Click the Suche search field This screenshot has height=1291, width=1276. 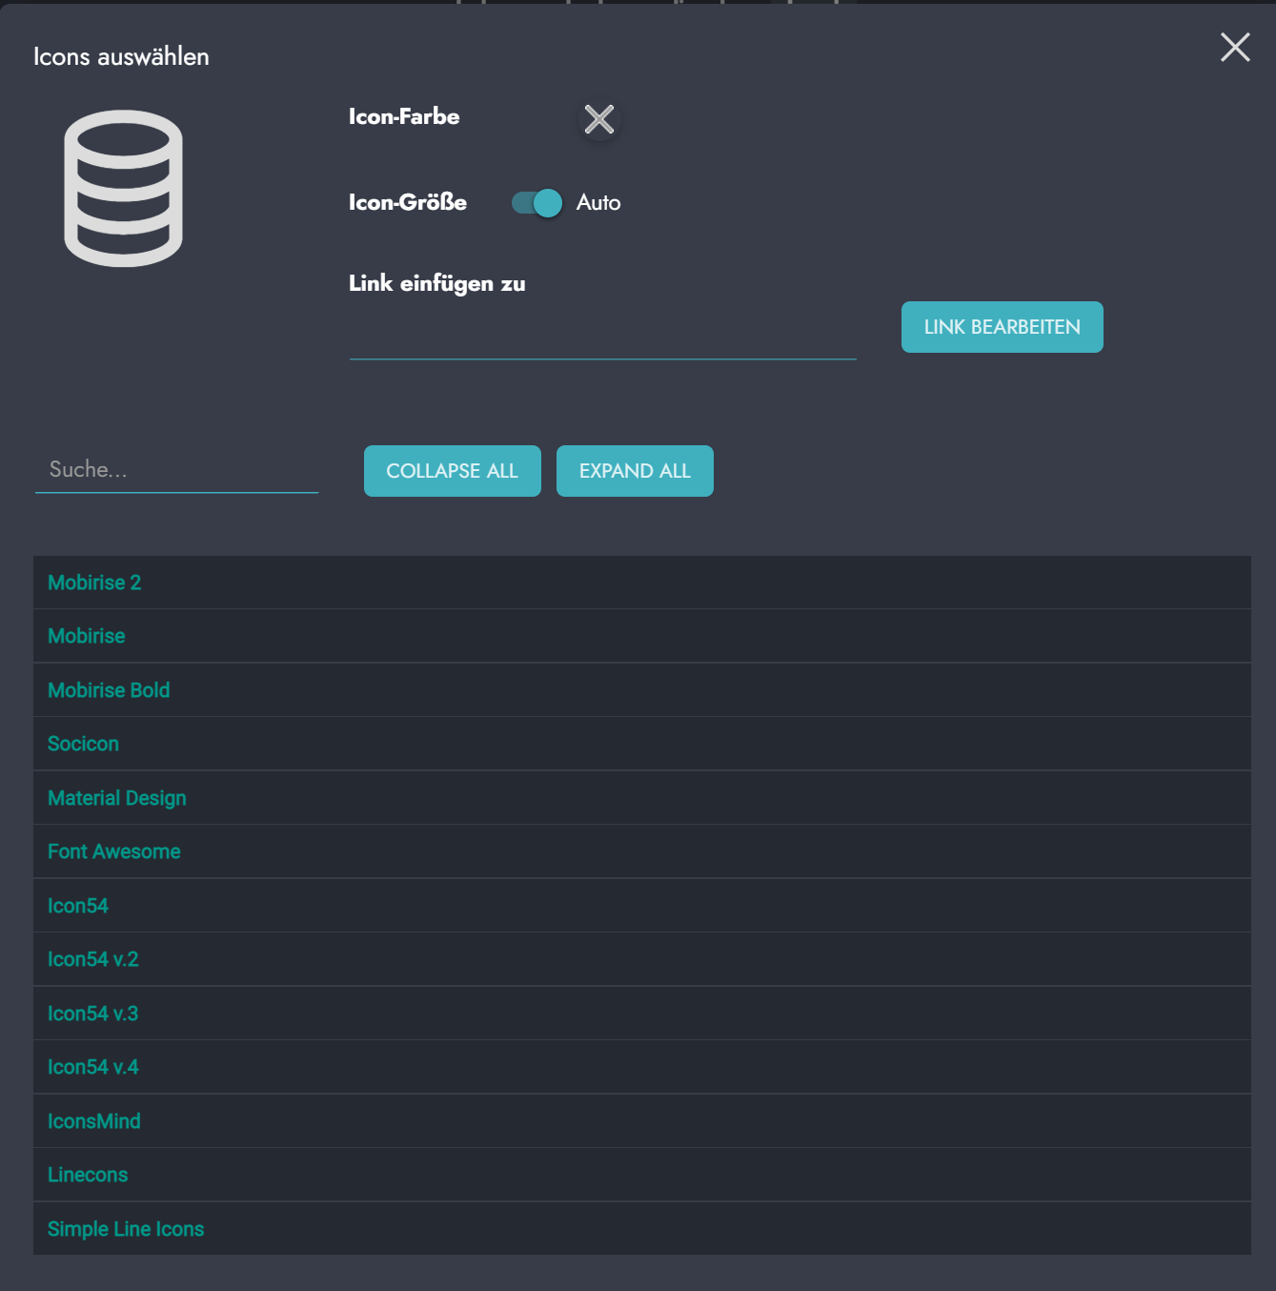[x=176, y=470]
